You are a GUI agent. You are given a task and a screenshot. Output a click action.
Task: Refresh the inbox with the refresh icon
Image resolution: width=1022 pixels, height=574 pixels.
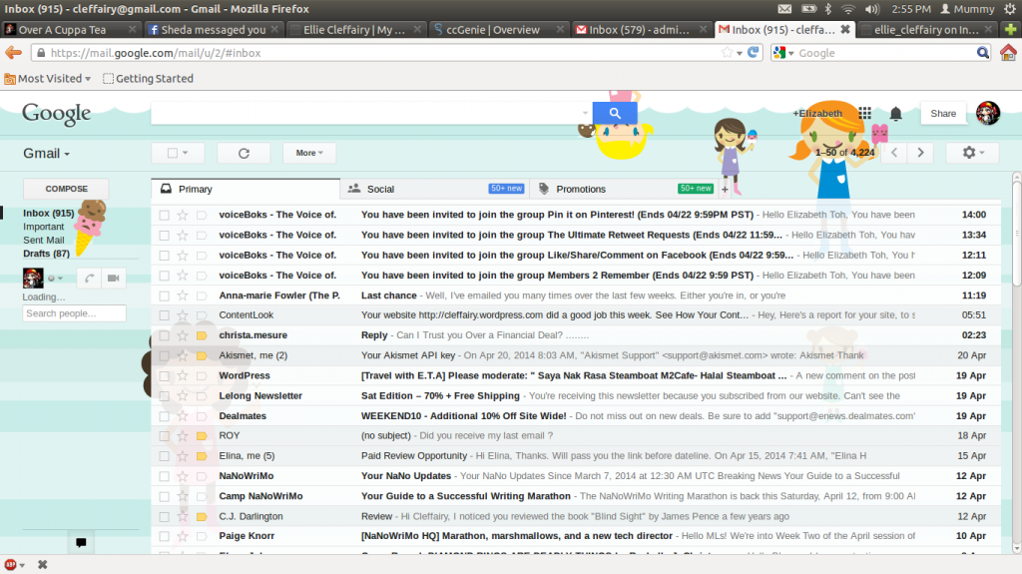[x=244, y=153]
